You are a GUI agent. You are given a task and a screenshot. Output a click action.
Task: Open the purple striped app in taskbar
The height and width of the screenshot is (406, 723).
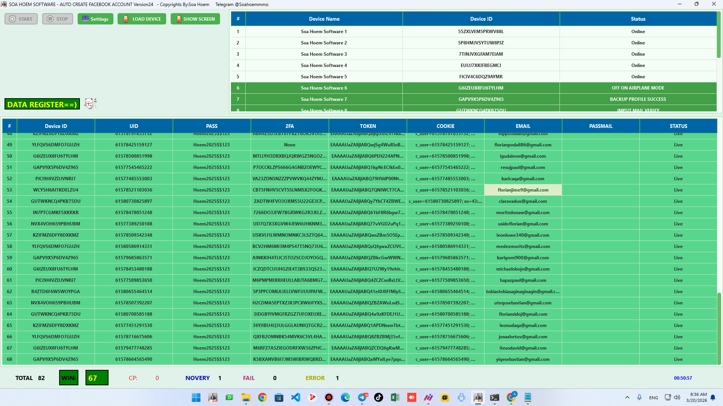tap(428, 397)
